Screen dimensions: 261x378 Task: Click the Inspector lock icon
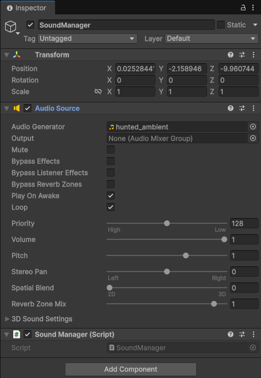(243, 7)
